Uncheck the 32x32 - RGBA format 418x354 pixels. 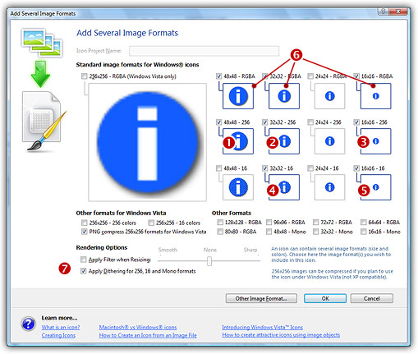[264, 76]
